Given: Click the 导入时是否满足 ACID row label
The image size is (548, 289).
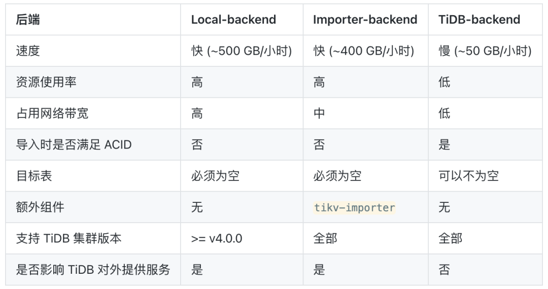Looking at the screenshot, I should [x=74, y=144].
